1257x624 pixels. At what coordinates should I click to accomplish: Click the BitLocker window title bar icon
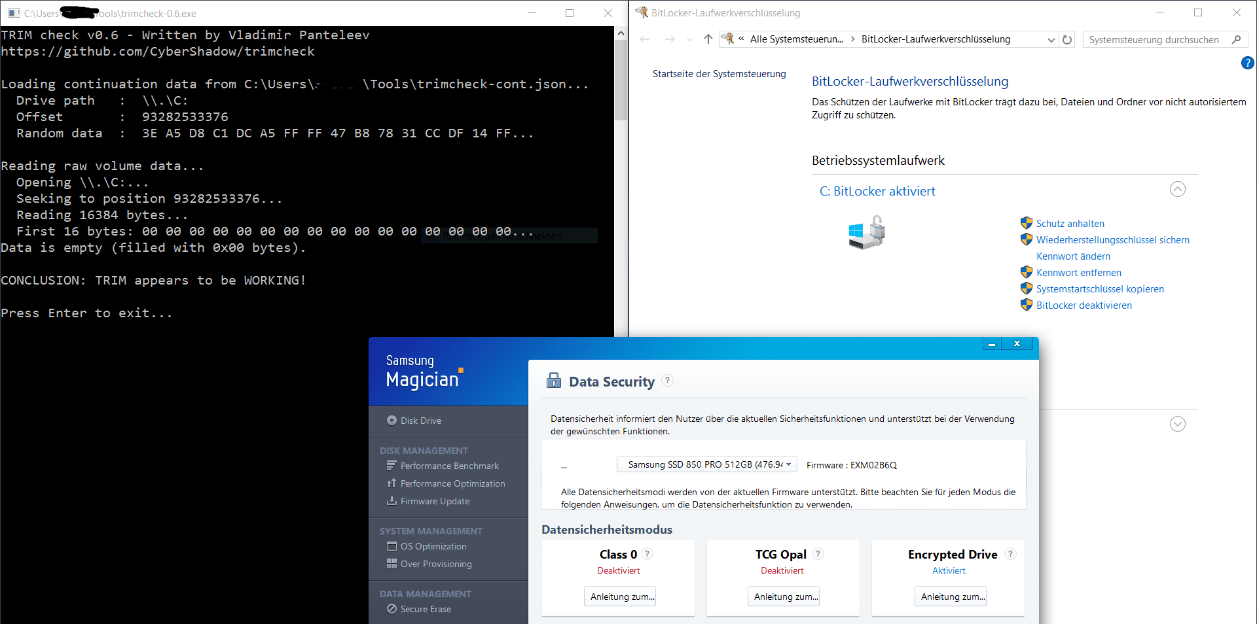(x=642, y=12)
